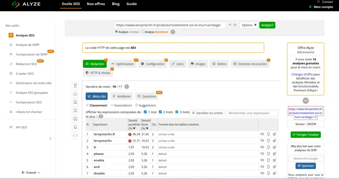
Task: Click the Google "G" icon button
Action: coord(75,94)
